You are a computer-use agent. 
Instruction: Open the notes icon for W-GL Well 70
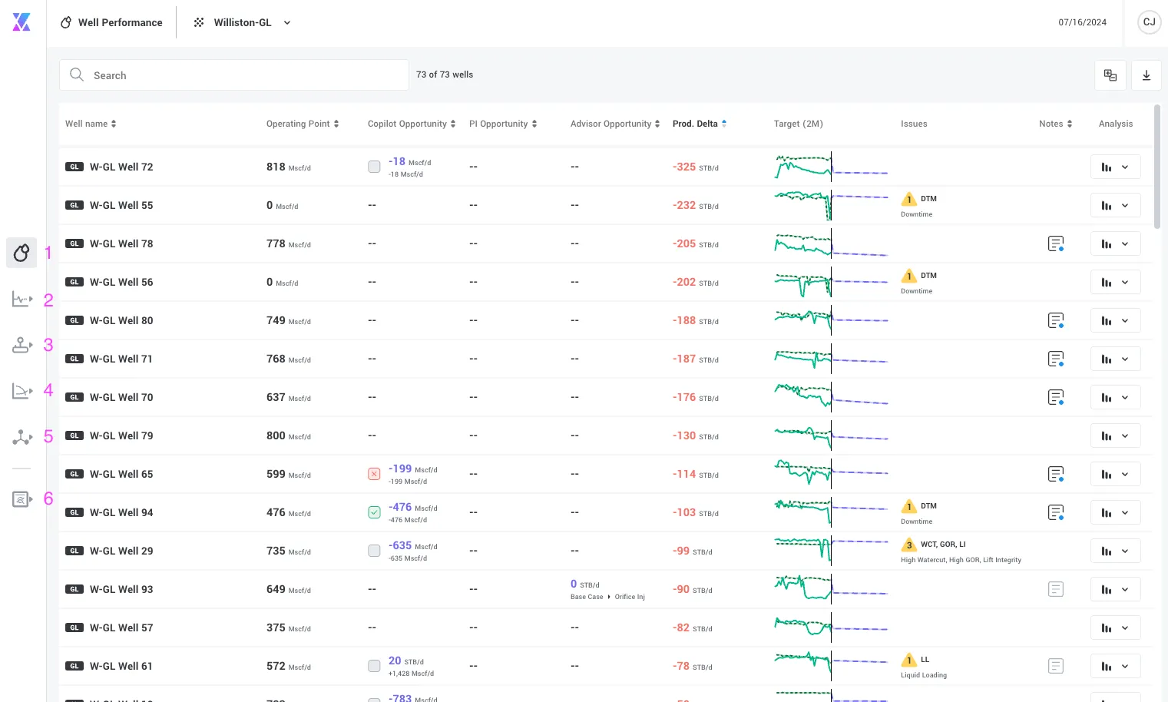tap(1056, 397)
